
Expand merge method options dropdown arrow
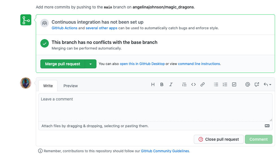point(91,64)
